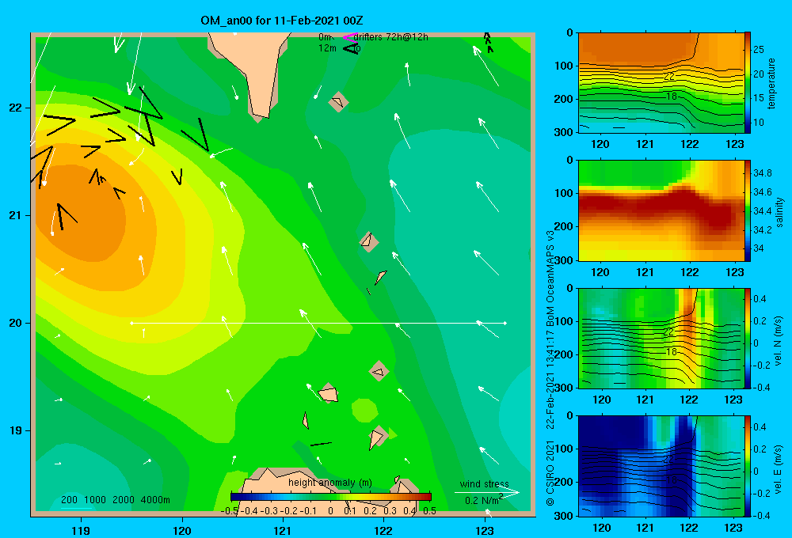Click the western endpoint of the white transect line
This screenshot has height=538, width=792.
[131, 323]
